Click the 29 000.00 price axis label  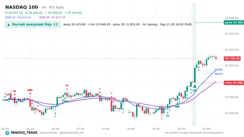pyautogui.click(x=231, y=113)
